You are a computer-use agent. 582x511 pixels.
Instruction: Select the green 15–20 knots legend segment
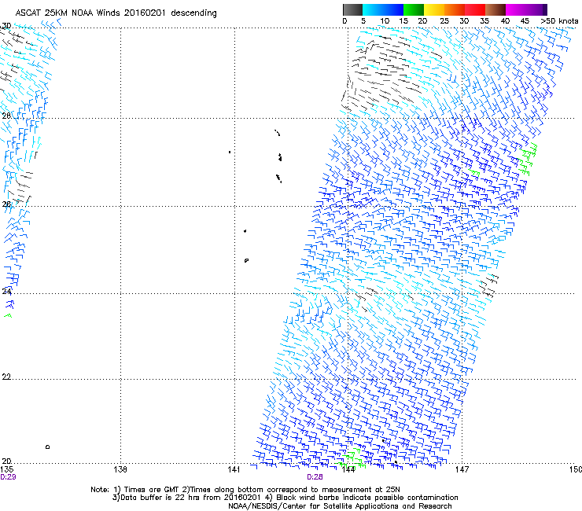click(x=414, y=9)
